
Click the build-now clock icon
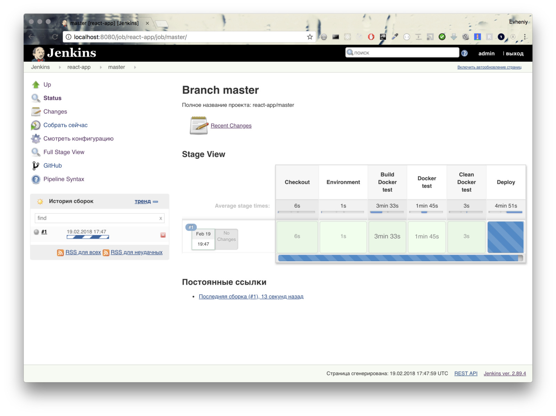coord(36,125)
